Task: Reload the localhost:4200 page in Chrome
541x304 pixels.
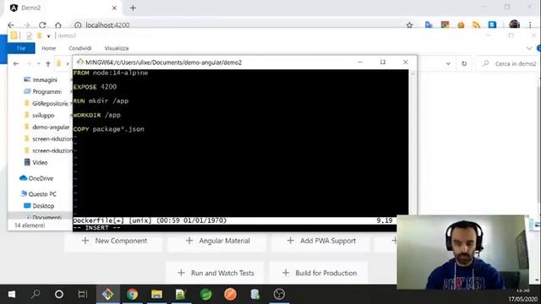Action: (x=42, y=24)
